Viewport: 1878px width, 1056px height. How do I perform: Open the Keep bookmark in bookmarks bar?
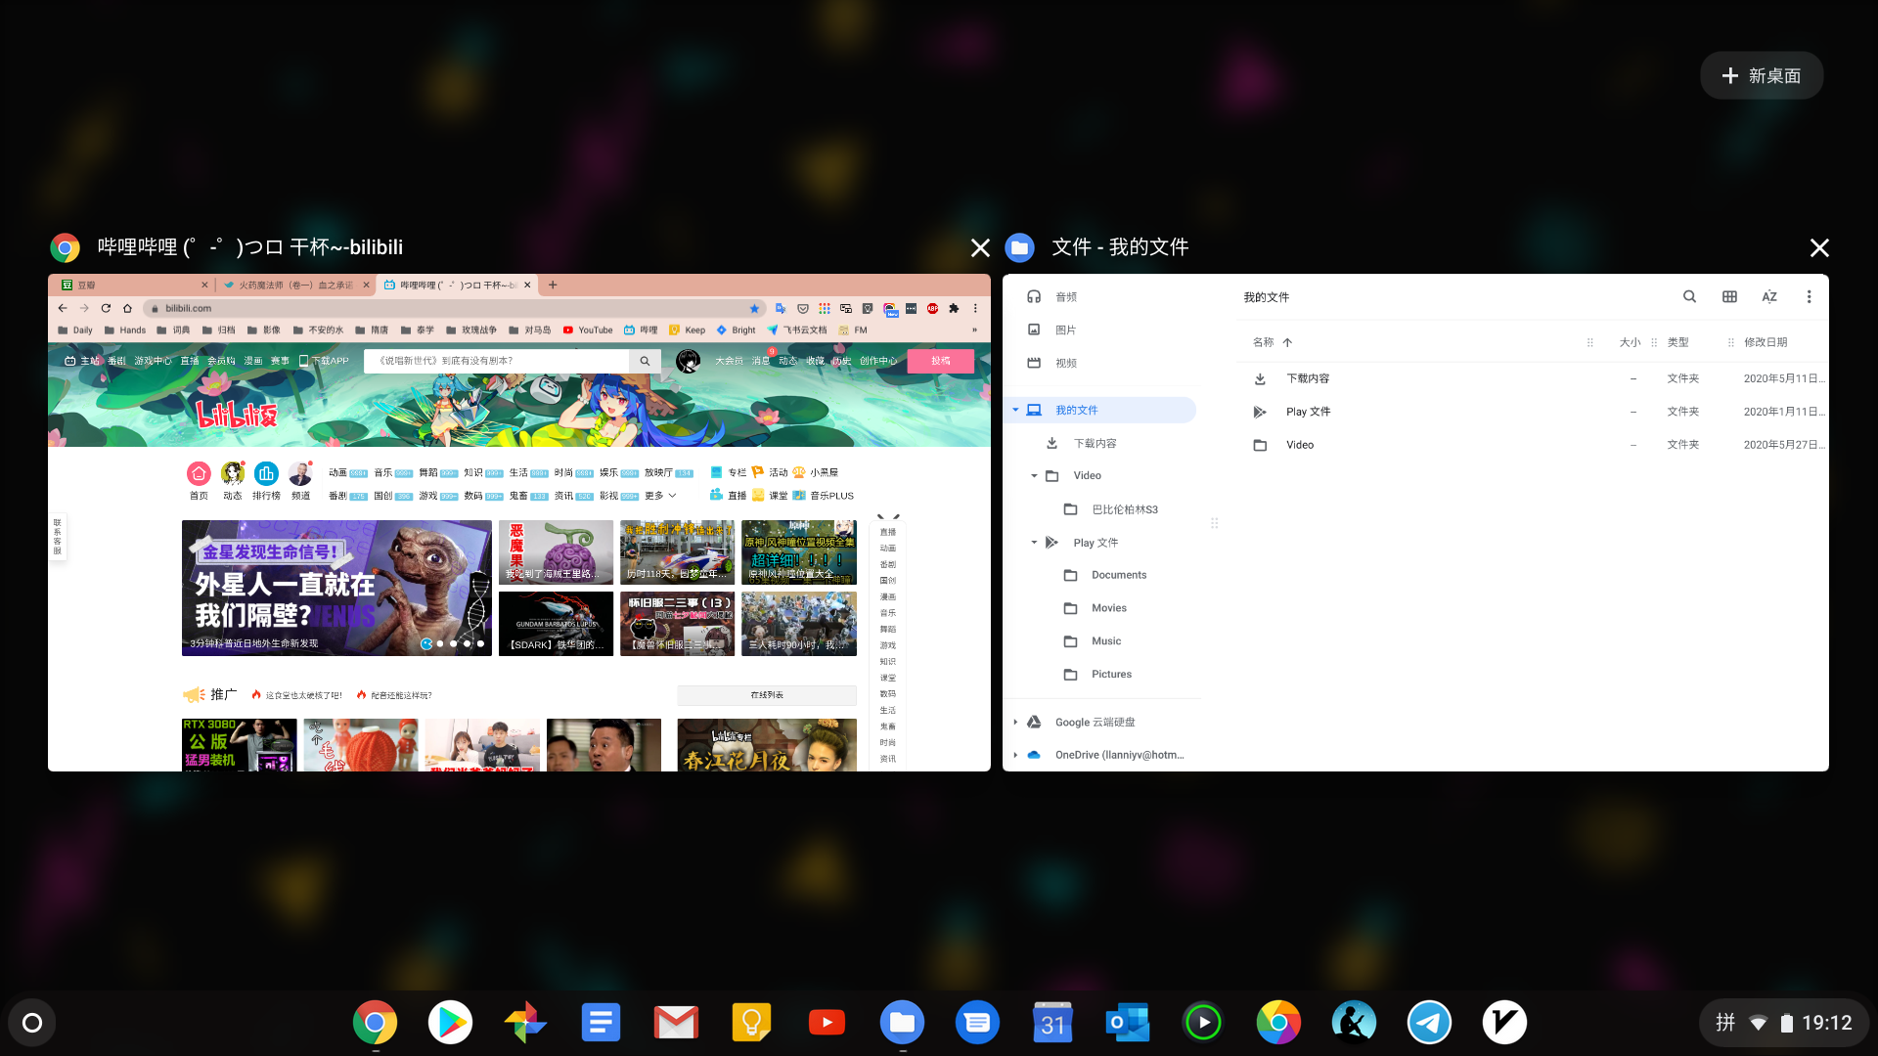[687, 330]
